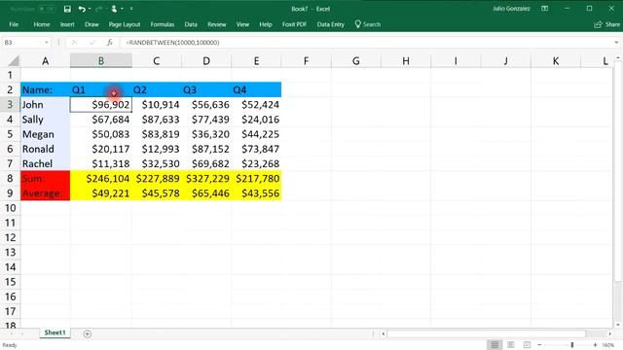
Task: Open the Foxit PDF tab
Action: [x=294, y=24]
